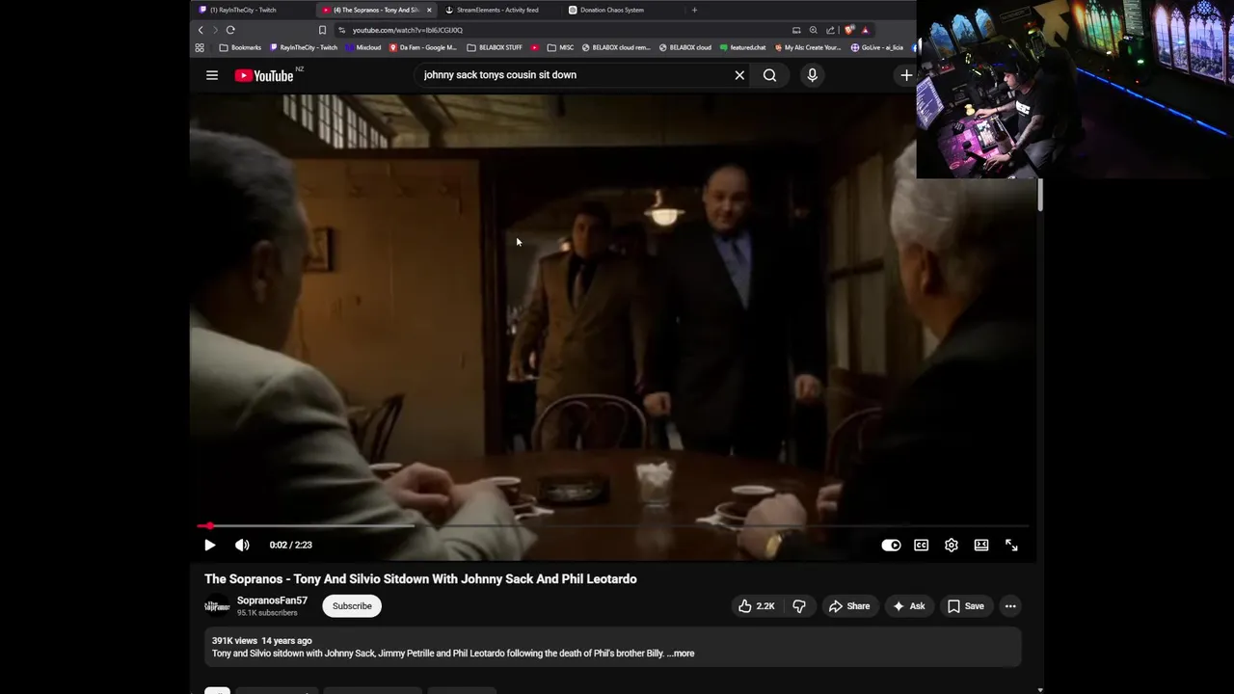This screenshot has width=1234, height=694.
Task: Bookmark this page via address bar icon
Action: (x=322, y=30)
